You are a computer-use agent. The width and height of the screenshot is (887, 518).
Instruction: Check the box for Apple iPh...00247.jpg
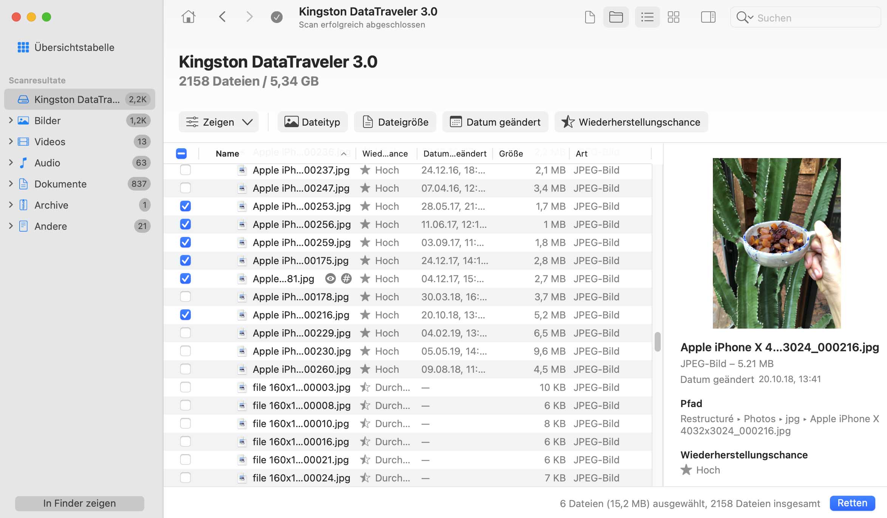tap(185, 188)
